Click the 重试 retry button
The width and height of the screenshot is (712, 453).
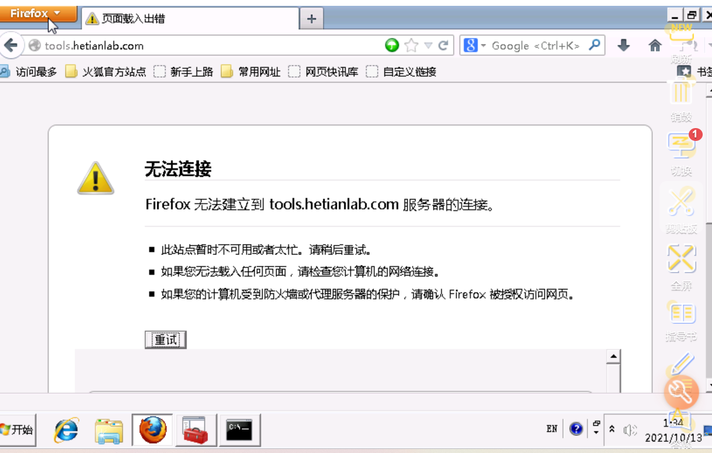pos(165,339)
